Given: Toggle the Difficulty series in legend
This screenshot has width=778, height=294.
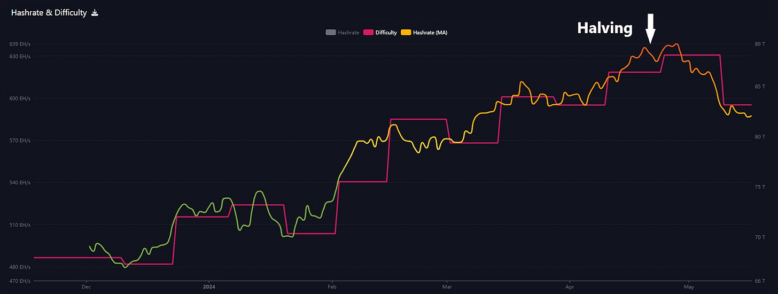Looking at the screenshot, I should click(x=380, y=33).
